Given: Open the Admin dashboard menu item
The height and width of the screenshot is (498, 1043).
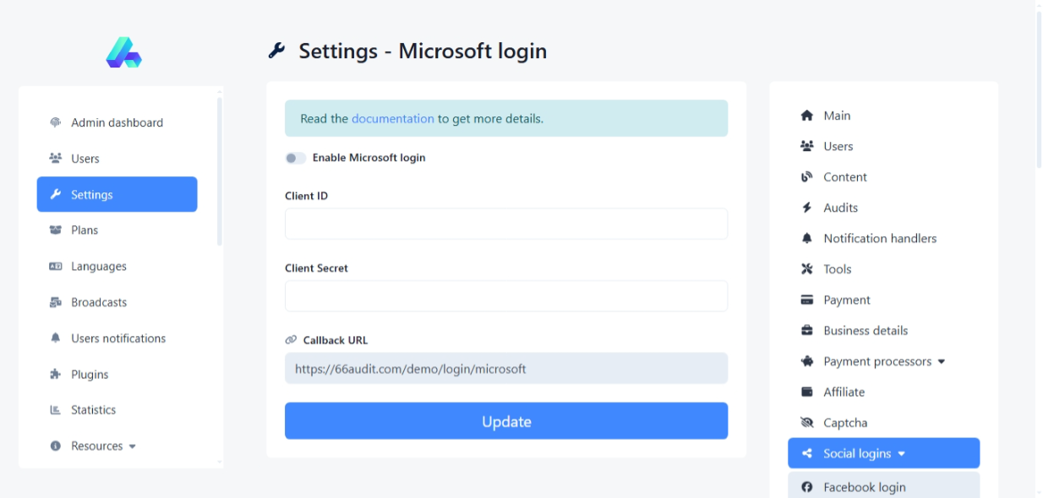Looking at the screenshot, I should tap(117, 122).
